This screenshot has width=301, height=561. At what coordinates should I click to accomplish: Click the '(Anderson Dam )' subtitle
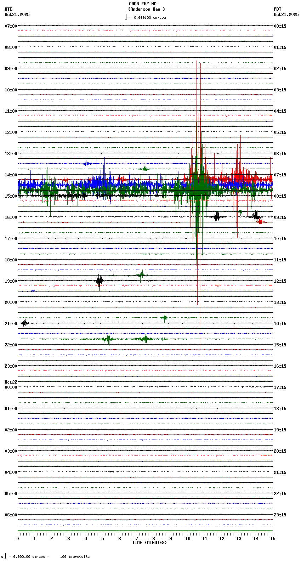(147, 9)
